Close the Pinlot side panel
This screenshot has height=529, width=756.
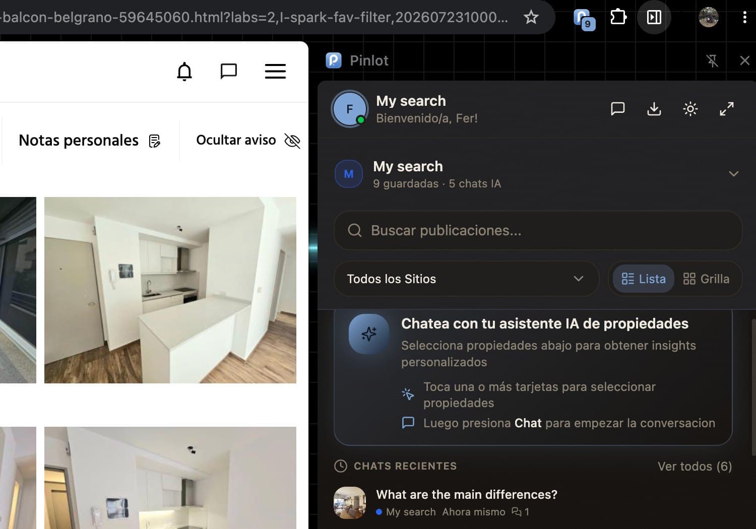coord(744,60)
